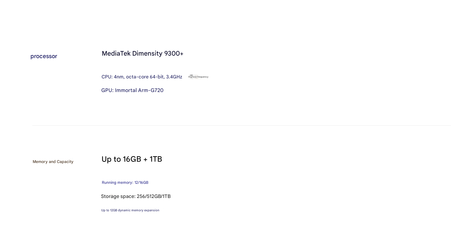The width and height of the screenshot is (453, 243).
Task: Click the 12GB dynamic memory expansion note
Action: 130,210
